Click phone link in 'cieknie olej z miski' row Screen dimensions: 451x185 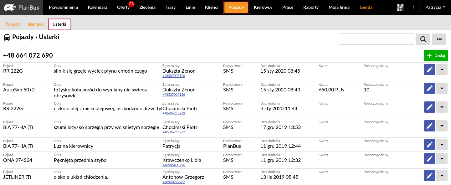[174, 113]
